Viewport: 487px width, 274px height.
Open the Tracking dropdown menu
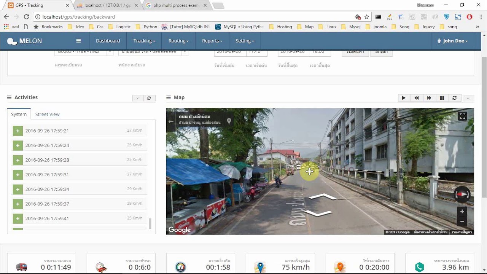click(x=144, y=41)
